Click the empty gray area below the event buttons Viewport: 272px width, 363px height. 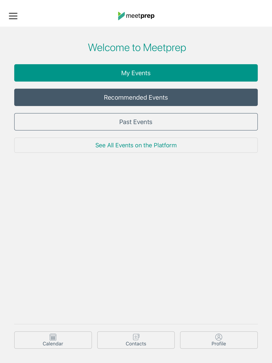click(x=136, y=237)
